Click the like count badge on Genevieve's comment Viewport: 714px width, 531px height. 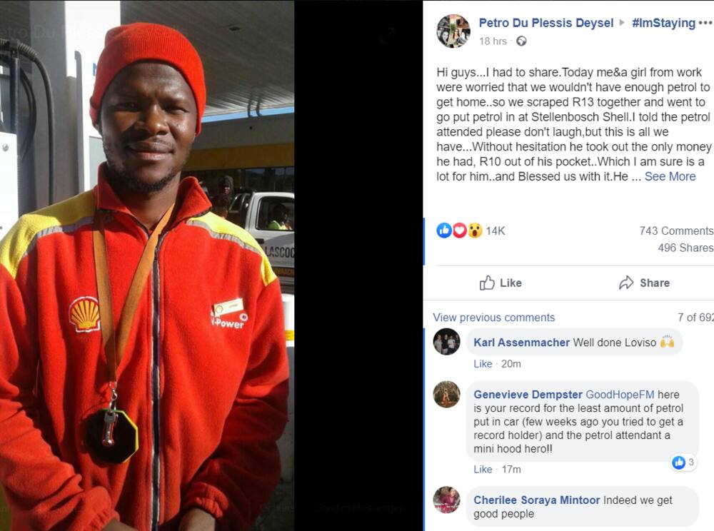click(683, 462)
